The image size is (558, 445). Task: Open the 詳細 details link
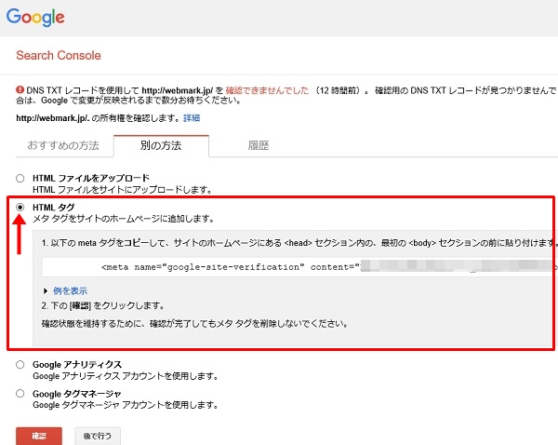tap(192, 118)
